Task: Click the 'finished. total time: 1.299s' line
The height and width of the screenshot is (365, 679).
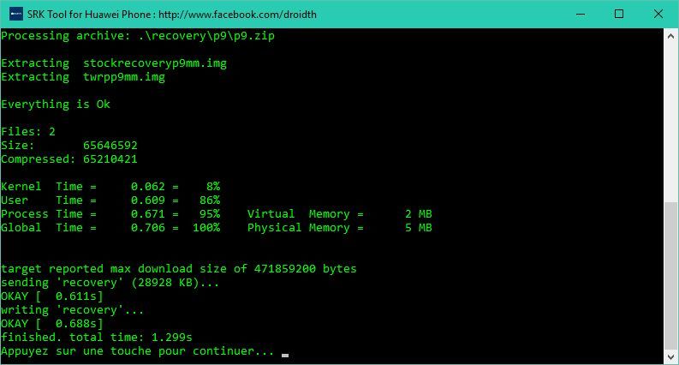Action: tap(96, 338)
